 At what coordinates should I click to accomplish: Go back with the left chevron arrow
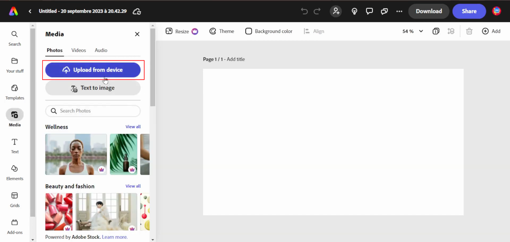(30, 11)
